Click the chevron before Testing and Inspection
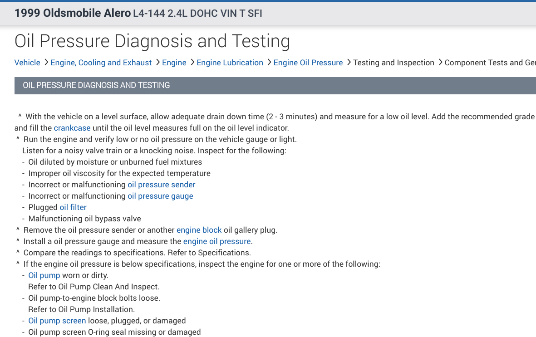This screenshot has height=337, width=536. coord(349,63)
